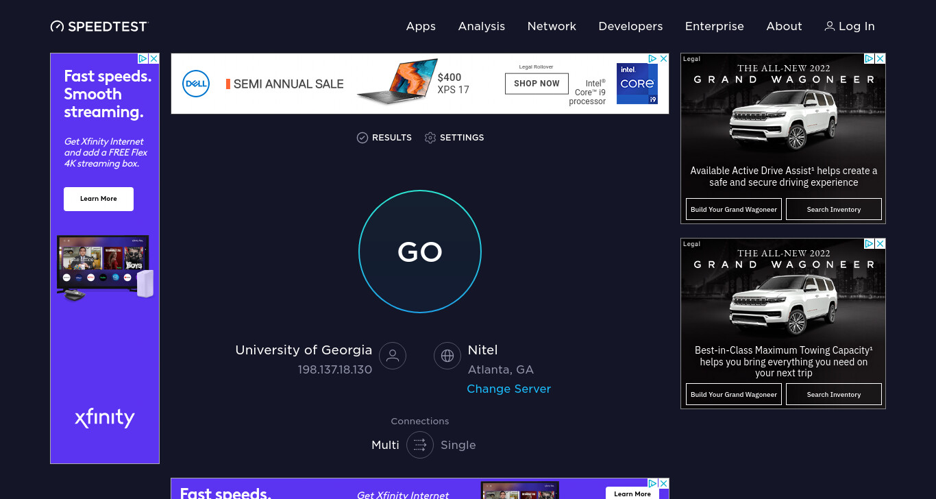Viewport: 936px width, 499px height.
Task: Click the XPS 17 laptop image
Action: 397,81
